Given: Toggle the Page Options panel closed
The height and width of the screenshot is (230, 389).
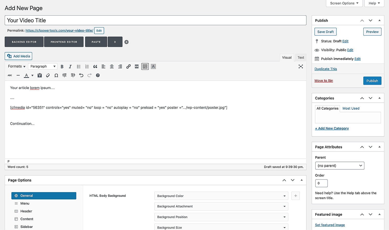Looking at the screenshot, I should click(x=302, y=180).
